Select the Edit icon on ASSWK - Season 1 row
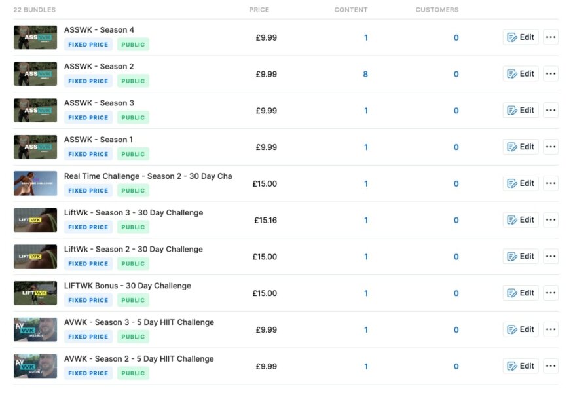The height and width of the screenshot is (393, 573). 513,147
